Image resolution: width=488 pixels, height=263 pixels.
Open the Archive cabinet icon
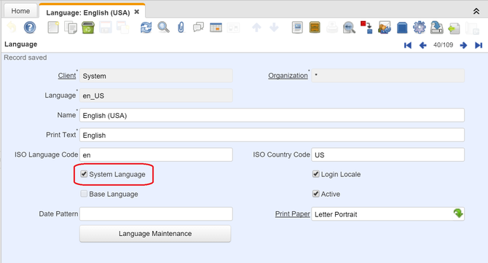pyautogui.click(x=315, y=28)
